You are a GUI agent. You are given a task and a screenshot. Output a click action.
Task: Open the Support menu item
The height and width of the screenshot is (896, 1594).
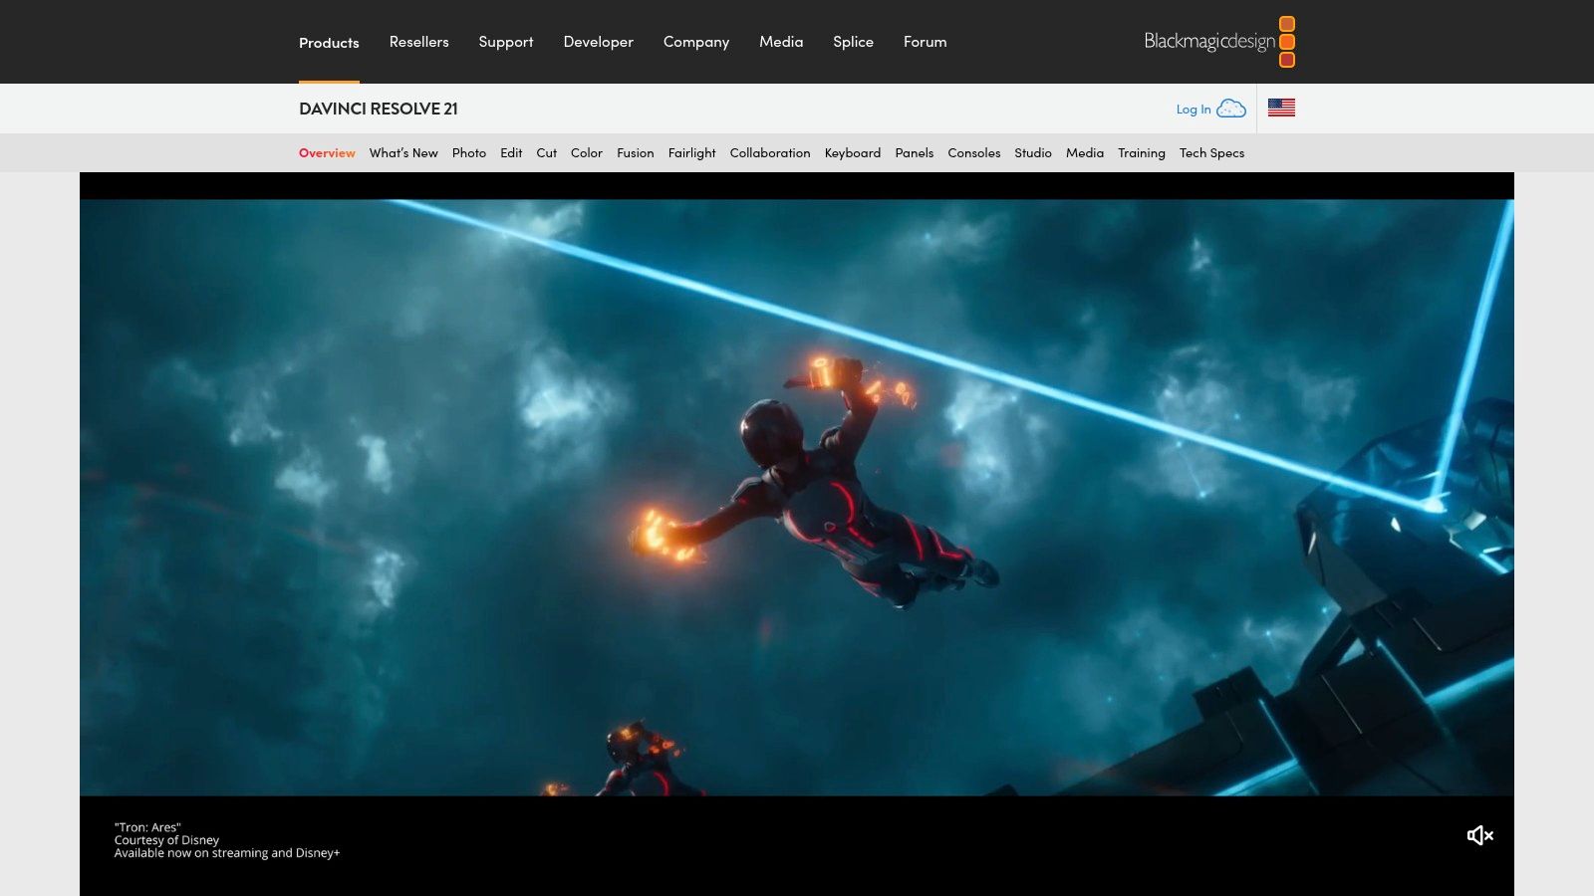click(506, 42)
